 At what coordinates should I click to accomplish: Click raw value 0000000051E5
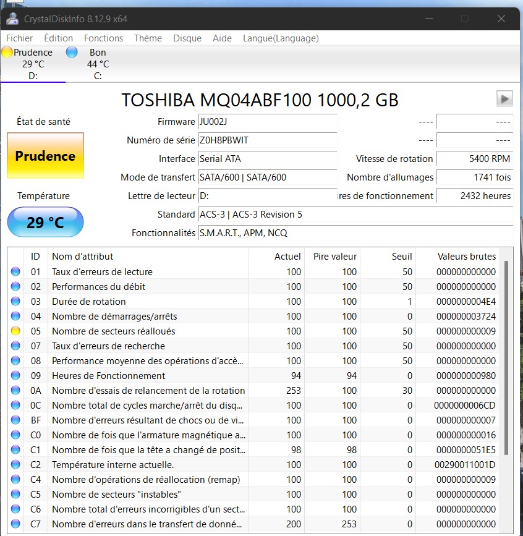tap(466, 449)
